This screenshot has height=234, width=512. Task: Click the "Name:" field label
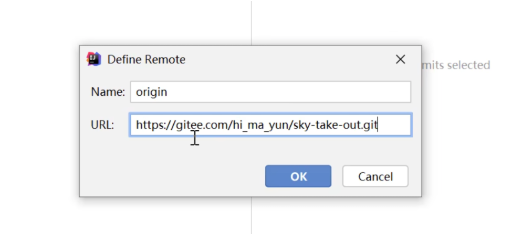(108, 92)
